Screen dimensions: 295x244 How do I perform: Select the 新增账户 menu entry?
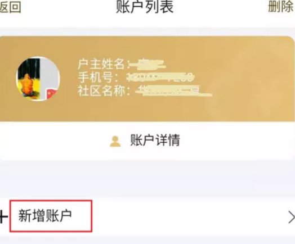45,216
